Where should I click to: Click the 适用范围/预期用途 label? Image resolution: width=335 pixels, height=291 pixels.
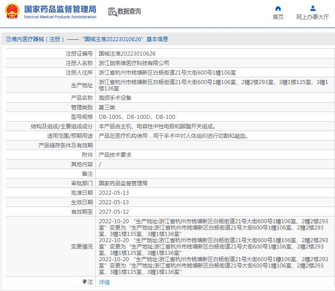[x=70, y=136]
